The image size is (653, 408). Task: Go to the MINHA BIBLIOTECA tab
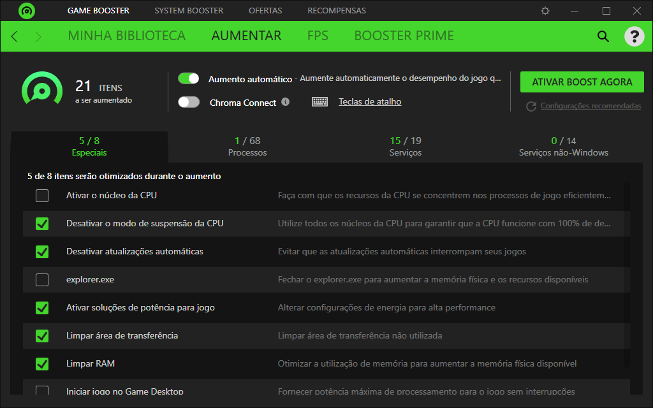[127, 36]
